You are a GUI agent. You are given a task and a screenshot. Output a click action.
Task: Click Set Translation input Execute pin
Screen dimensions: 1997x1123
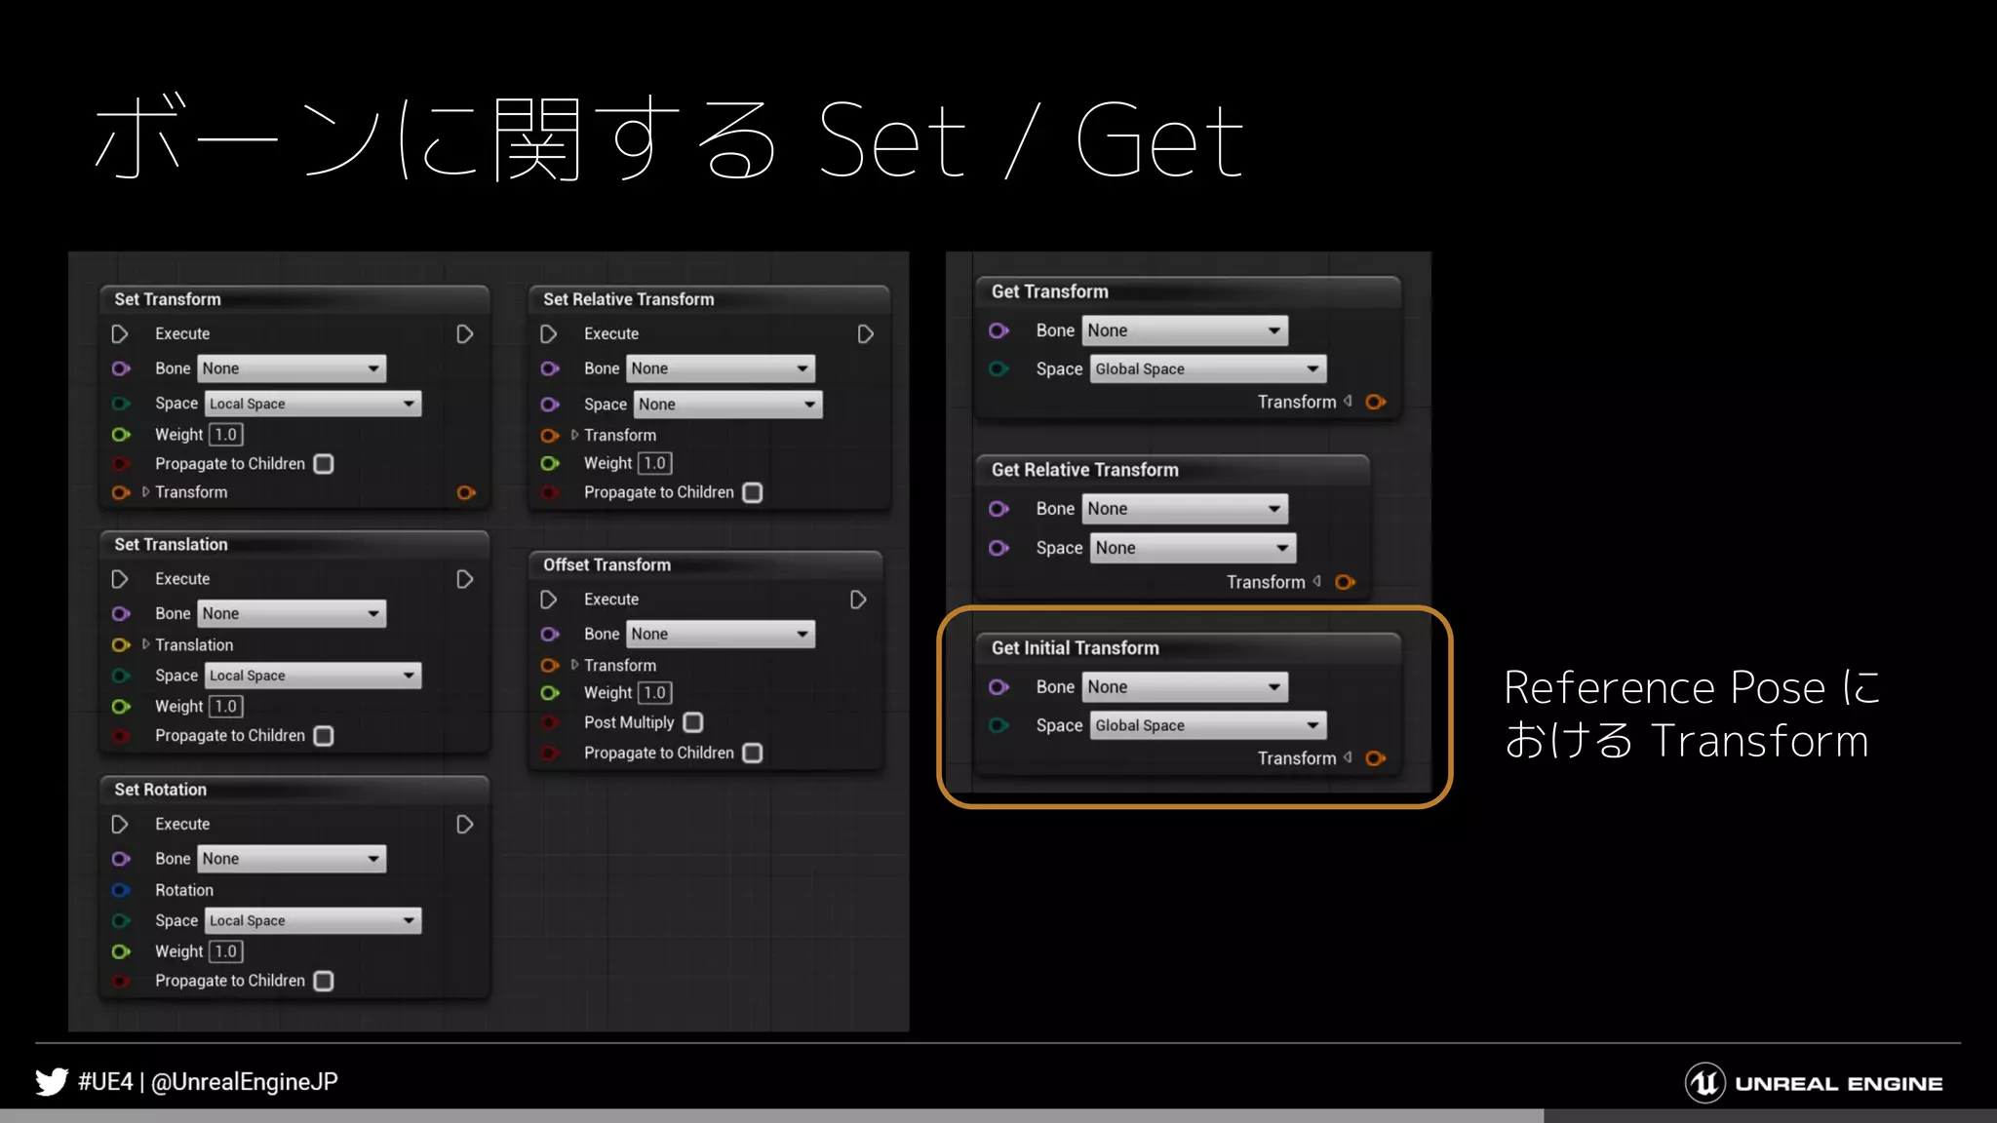(x=120, y=579)
